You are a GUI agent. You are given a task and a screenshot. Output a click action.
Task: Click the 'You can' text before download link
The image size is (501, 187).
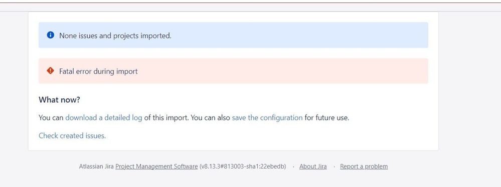click(51, 117)
